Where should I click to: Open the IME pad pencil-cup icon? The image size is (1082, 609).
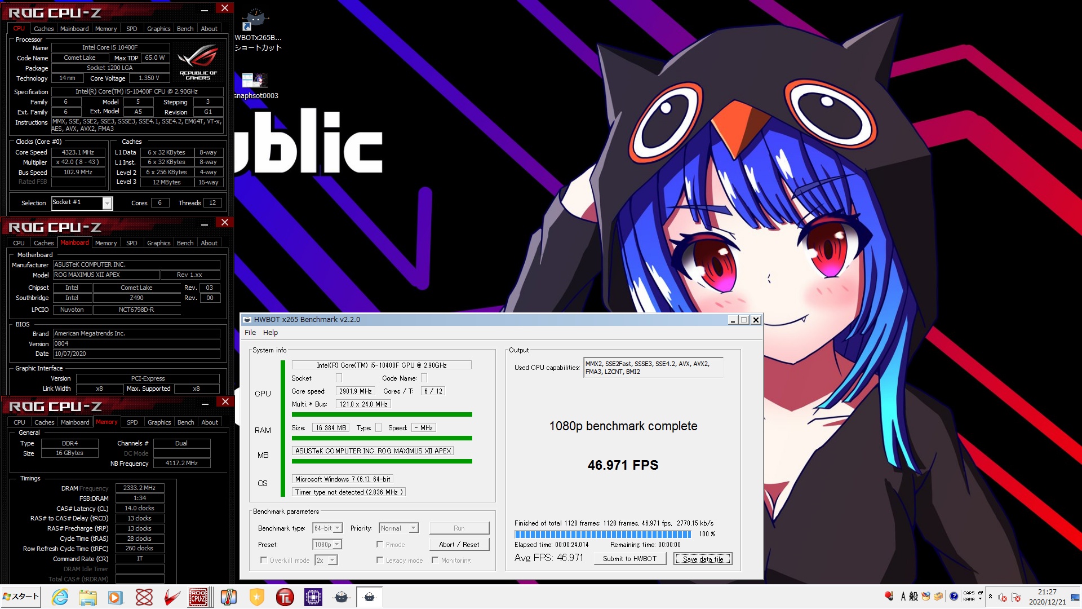(926, 596)
